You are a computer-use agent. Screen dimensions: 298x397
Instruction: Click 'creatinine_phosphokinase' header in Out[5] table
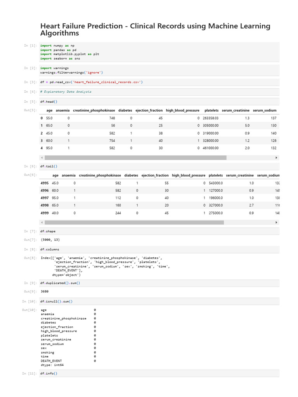coord(94,110)
